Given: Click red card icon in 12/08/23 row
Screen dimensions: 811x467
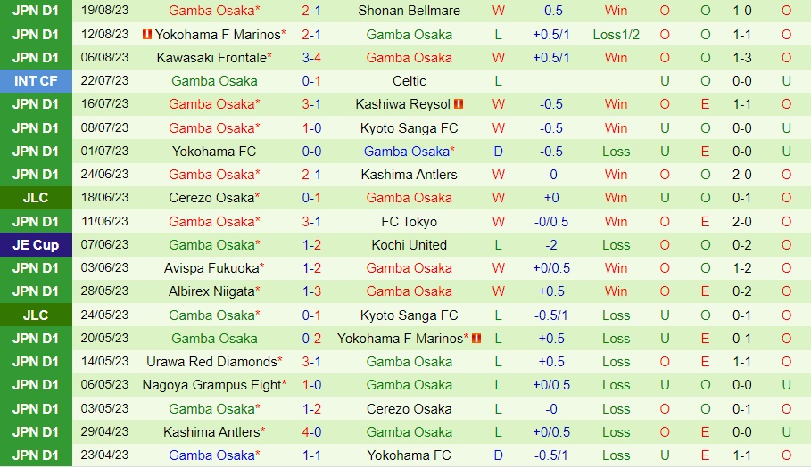Looking at the screenshot, I should [146, 35].
